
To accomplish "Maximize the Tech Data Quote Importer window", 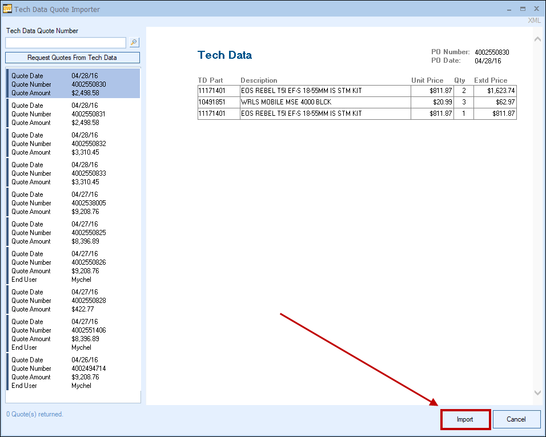I will pos(523,9).
